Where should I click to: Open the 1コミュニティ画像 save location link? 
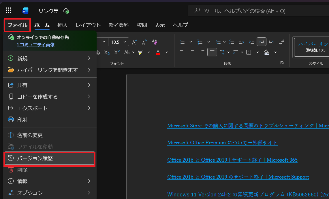tap(36, 45)
